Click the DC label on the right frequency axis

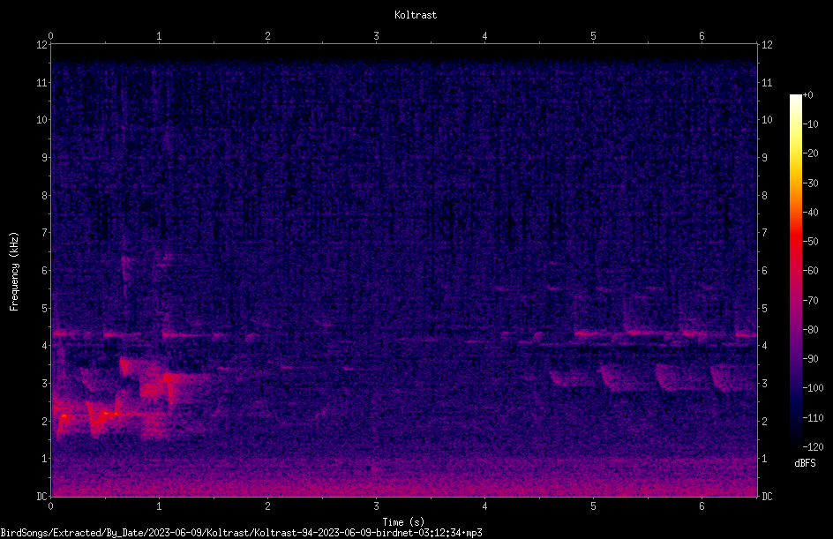coord(767,497)
